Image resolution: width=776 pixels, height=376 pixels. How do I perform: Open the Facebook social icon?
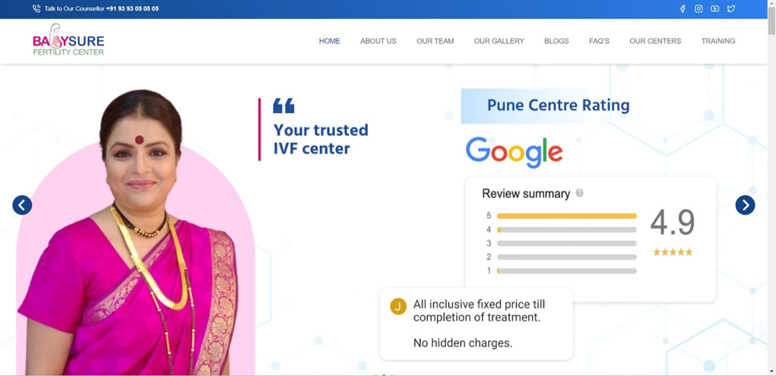[682, 8]
